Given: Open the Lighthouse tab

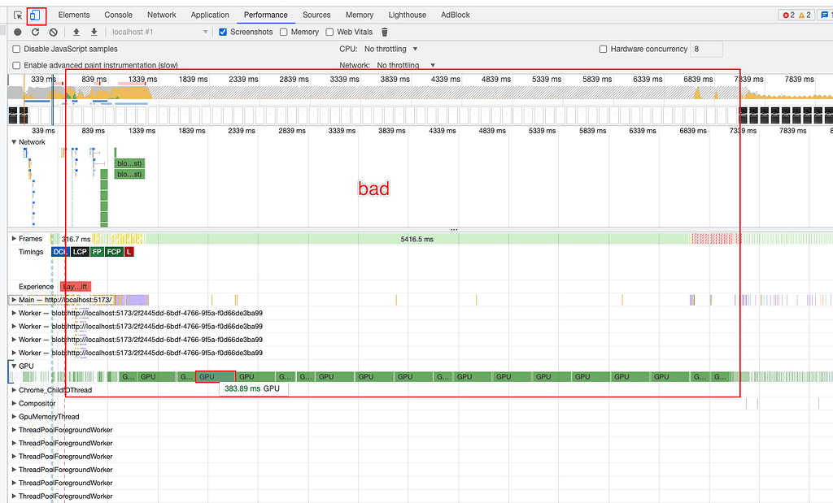Looking at the screenshot, I should [x=407, y=14].
